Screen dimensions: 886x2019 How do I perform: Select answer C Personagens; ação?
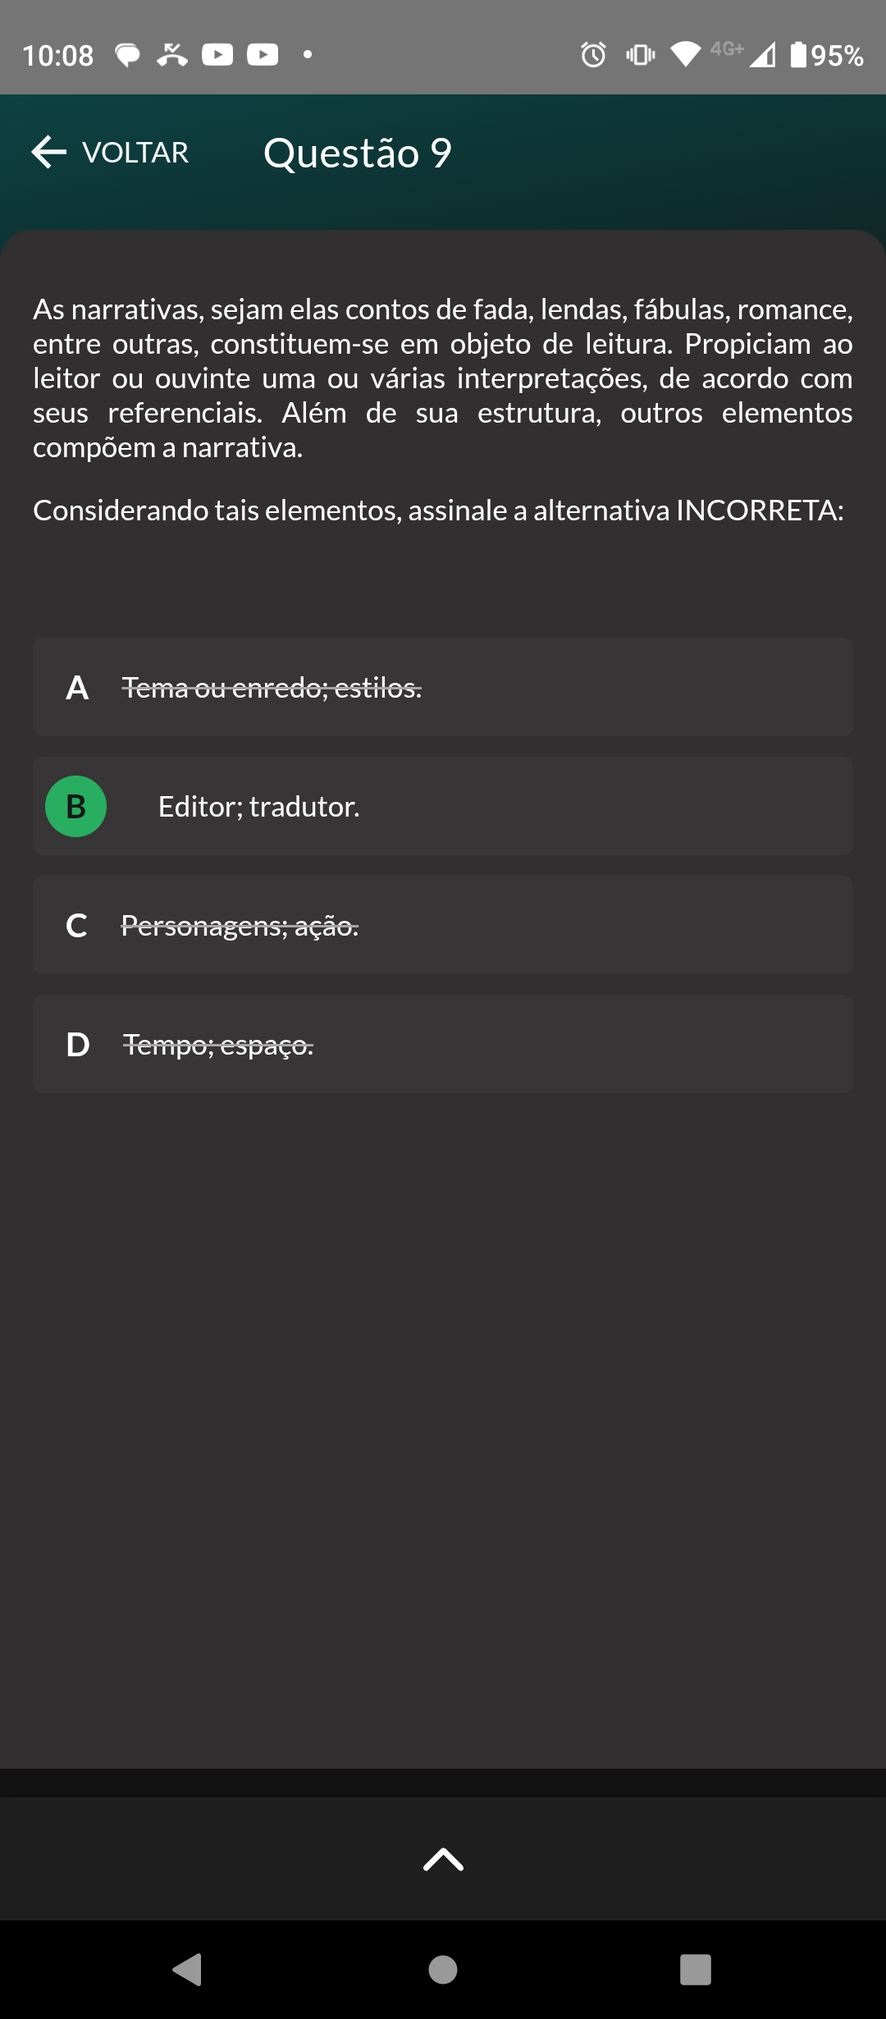(x=443, y=925)
